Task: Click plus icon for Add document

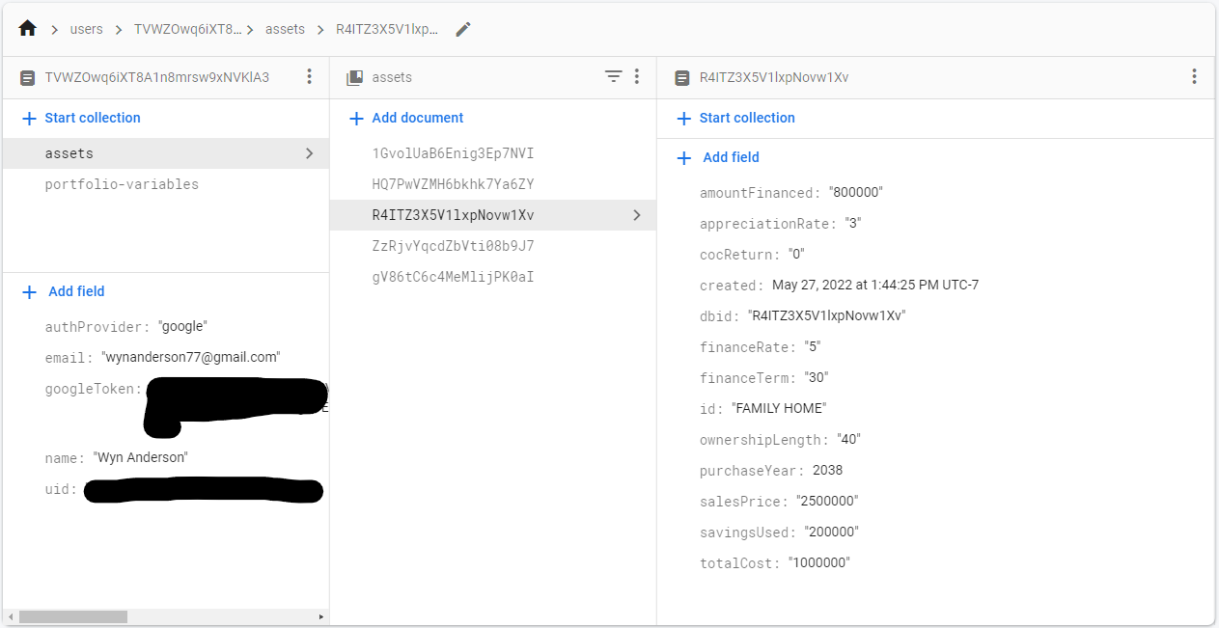Action: tap(356, 118)
